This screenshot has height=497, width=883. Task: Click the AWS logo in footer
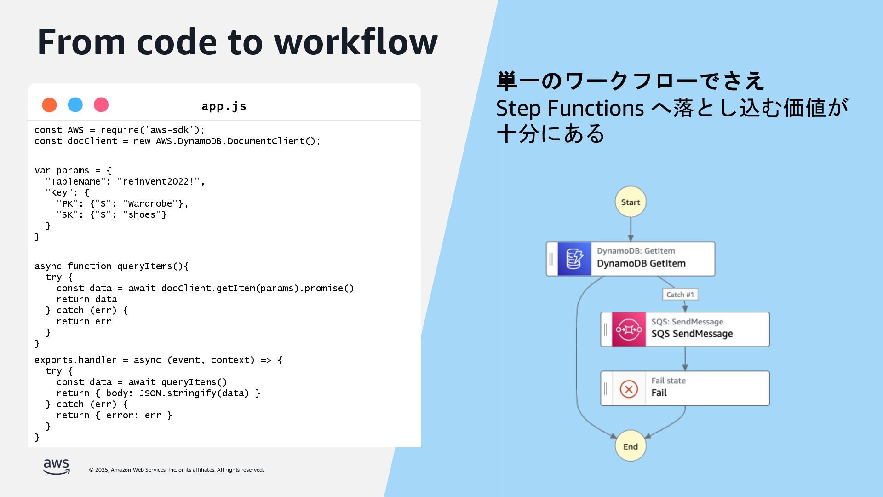(x=56, y=467)
